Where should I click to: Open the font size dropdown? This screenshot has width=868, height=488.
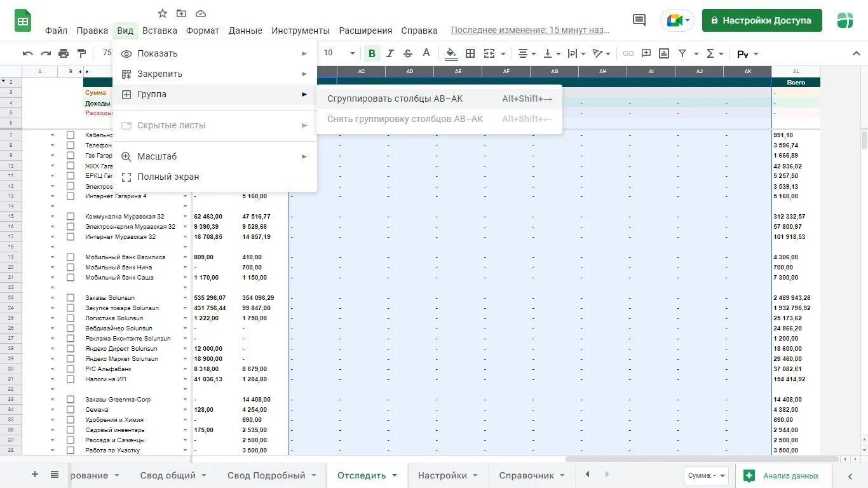339,53
